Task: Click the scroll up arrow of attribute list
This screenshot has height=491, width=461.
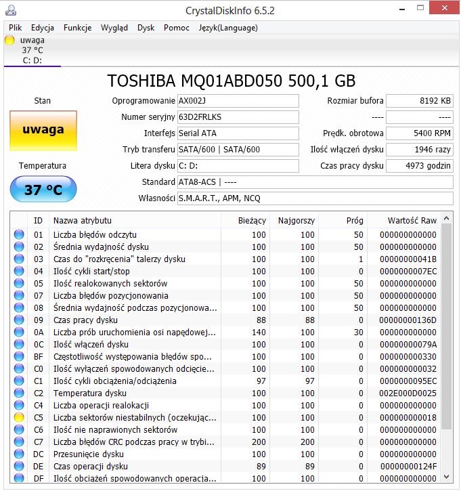Action: (x=447, y=218)
